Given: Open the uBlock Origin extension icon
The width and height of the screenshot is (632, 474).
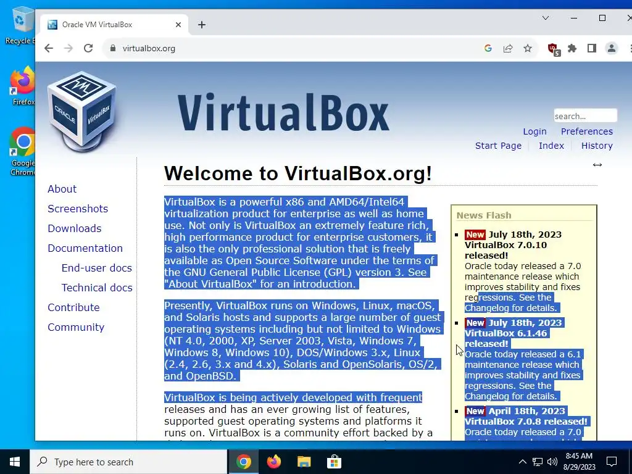Looking at the screenshot, I should 554,49.
